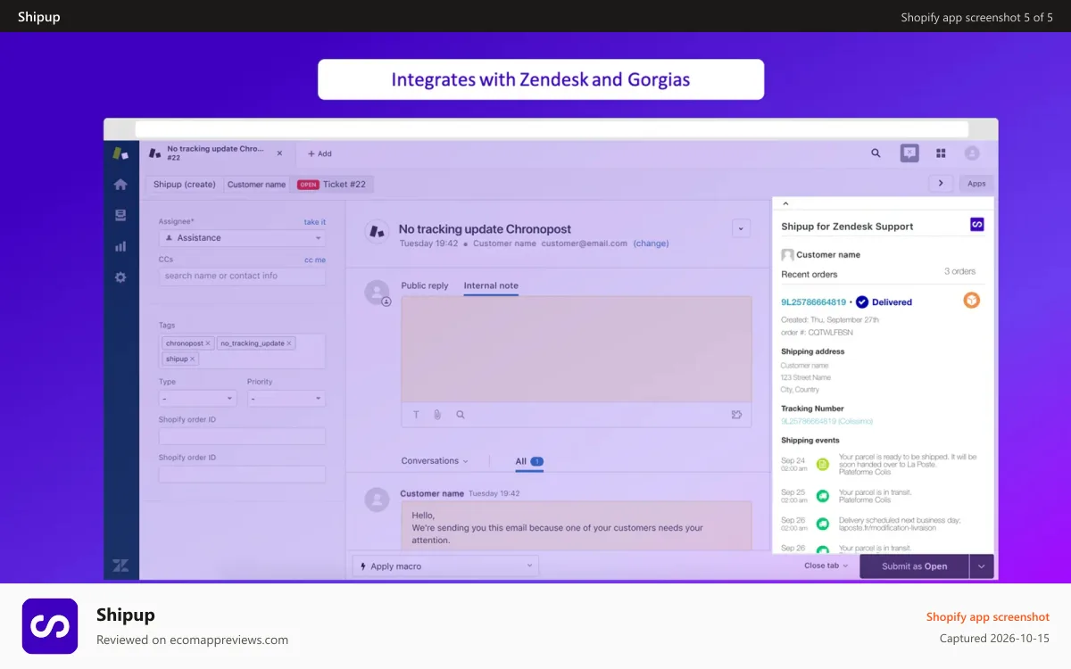Click the take it link
1071x669 pixels.
(x=315, y=222)
